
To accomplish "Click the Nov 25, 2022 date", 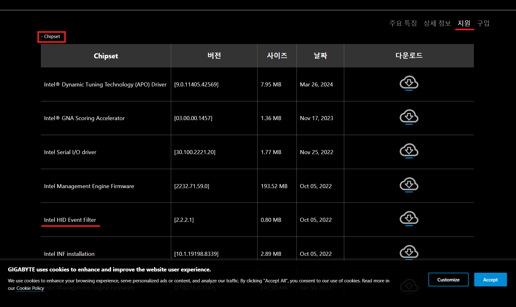I will pos(316,152).
